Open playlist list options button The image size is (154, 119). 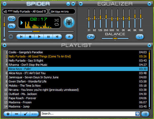coord(145,114)
